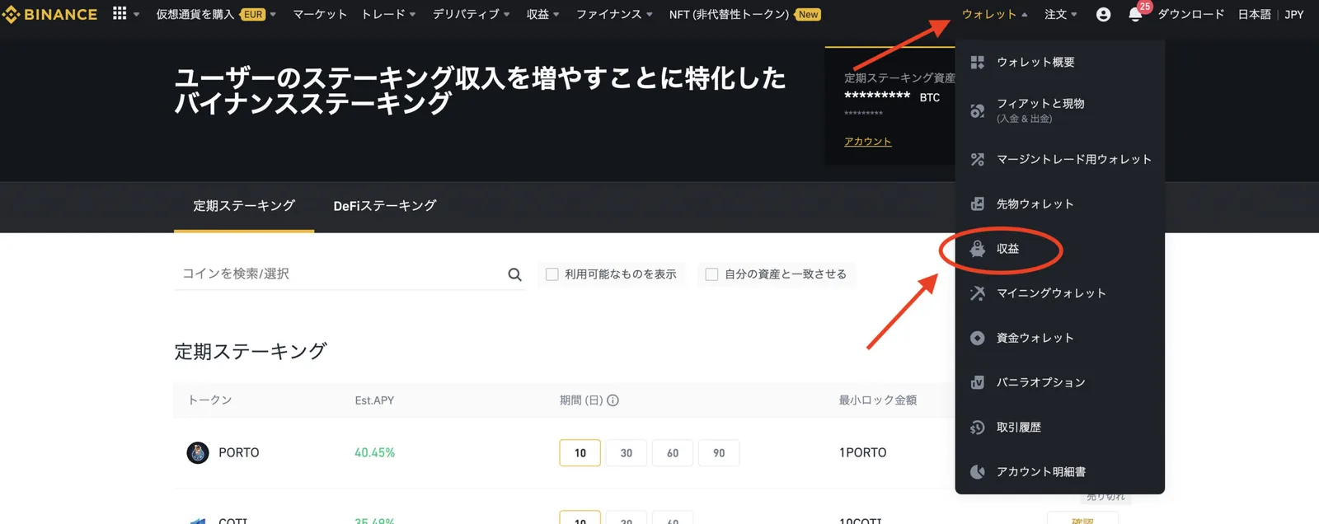Open the Binance logo home link
Image resolution: width=1319 pixels, height=524 pixels.
[x=49, y=14]
